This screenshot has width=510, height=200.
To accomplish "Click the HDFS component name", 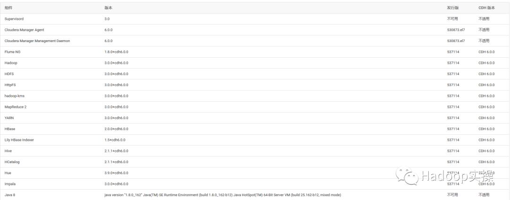I will click(9, 74).
